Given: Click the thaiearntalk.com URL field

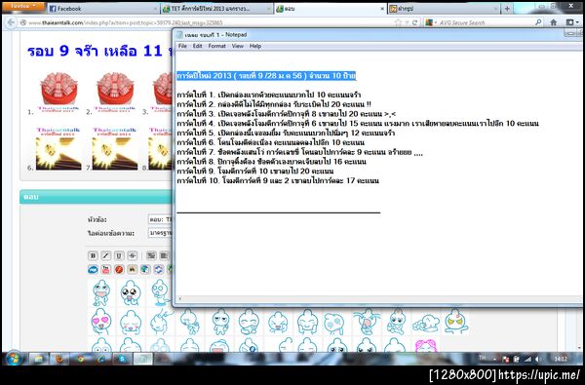Looking at the screenshot, I should tap(209, 22).
